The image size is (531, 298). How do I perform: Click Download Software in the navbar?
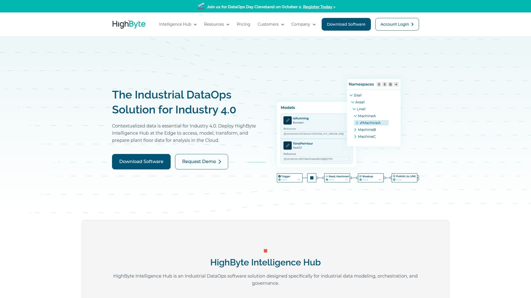pos(346,24)
